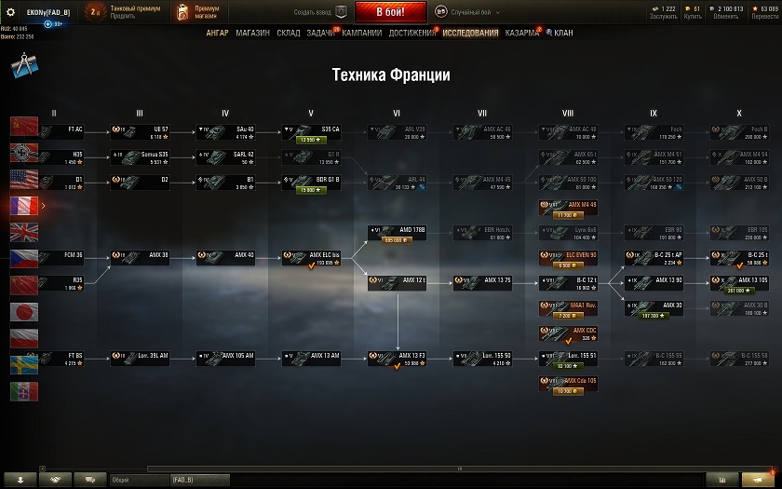Open the B-C 25 t tank node
This screenshot has height=489, width=782.
pyautogui.click(x=739, y=258)
